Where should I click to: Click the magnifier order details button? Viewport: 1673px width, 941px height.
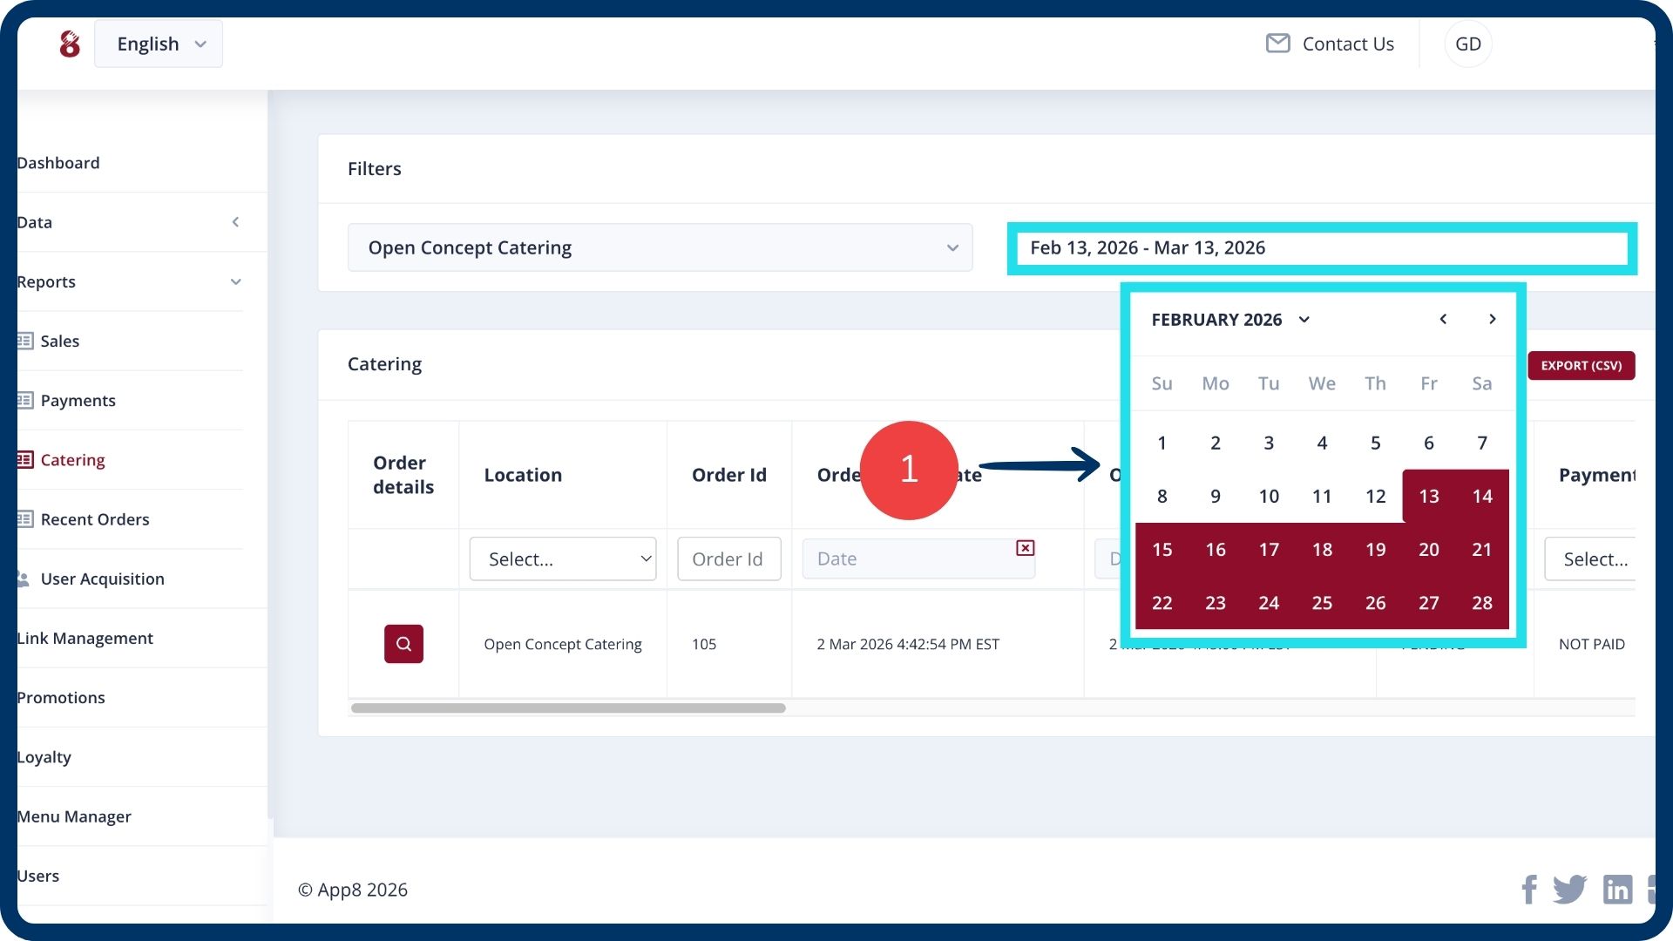click(x=403, y=644)
